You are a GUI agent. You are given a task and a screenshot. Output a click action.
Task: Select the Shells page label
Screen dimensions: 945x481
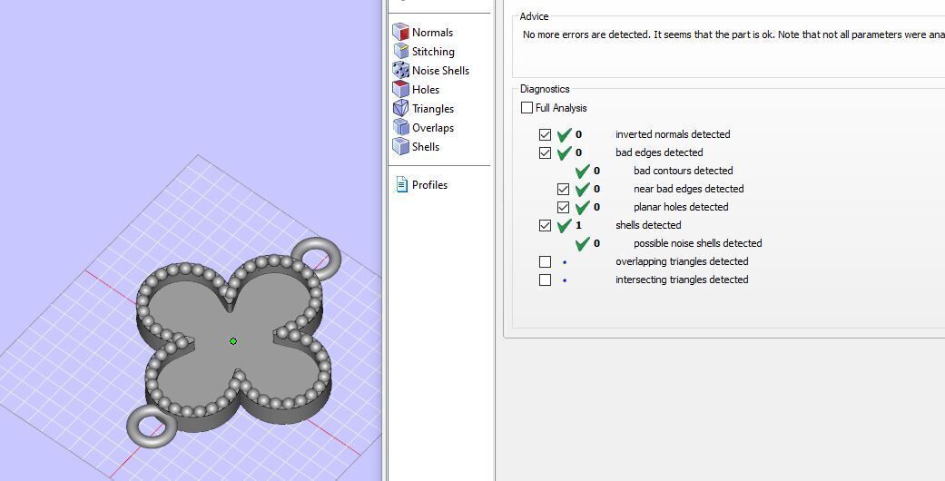(426, 146)
